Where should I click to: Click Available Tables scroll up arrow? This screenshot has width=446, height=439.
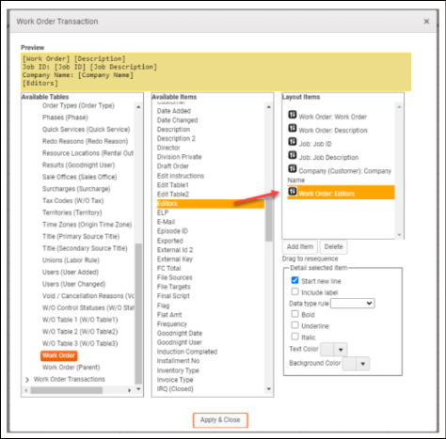point(138,107)
